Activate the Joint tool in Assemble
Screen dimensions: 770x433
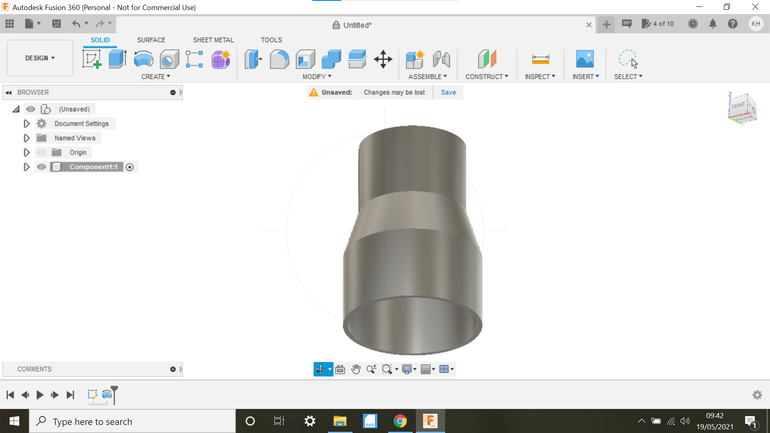[x=442, y=59]
